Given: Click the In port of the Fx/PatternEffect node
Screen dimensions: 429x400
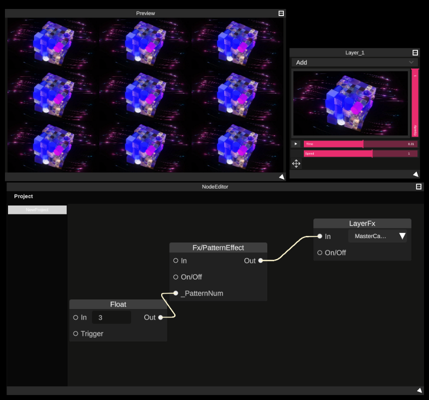Looking at the screenshot, I should click(x=176, y=260).
